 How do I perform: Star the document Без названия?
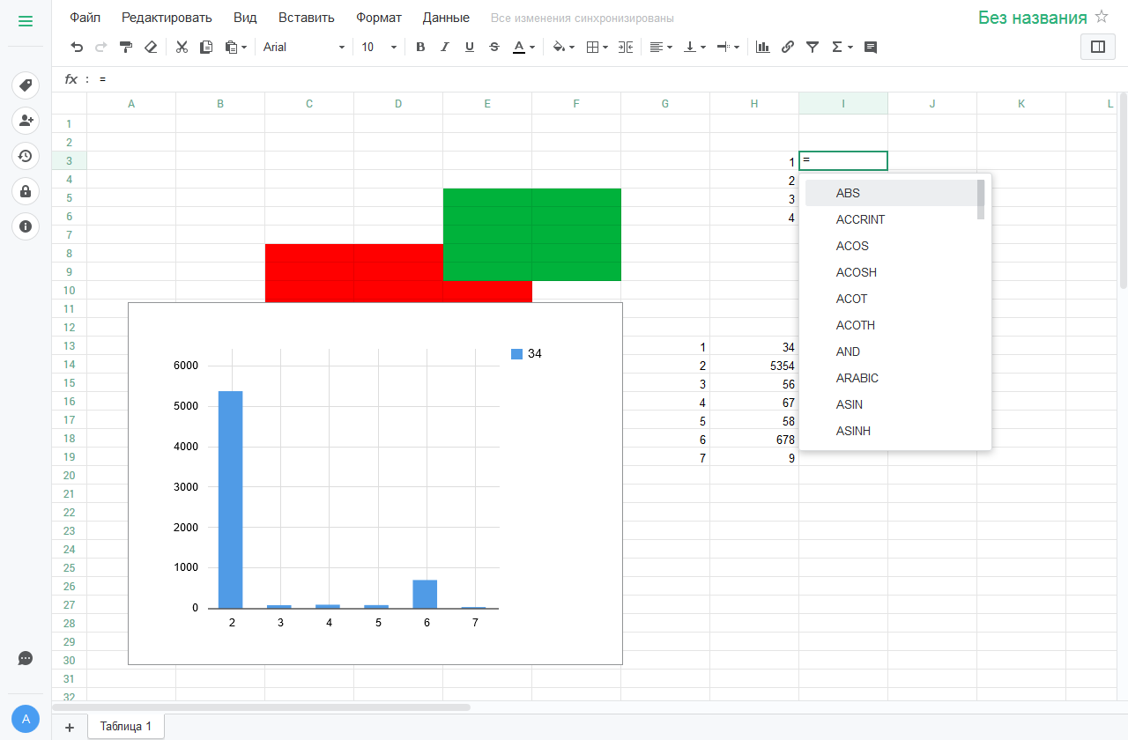(1102, 17)
